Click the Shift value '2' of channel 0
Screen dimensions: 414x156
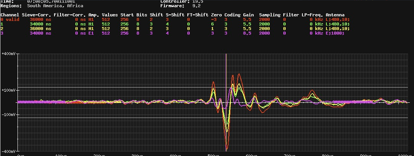tap(151, 19)
